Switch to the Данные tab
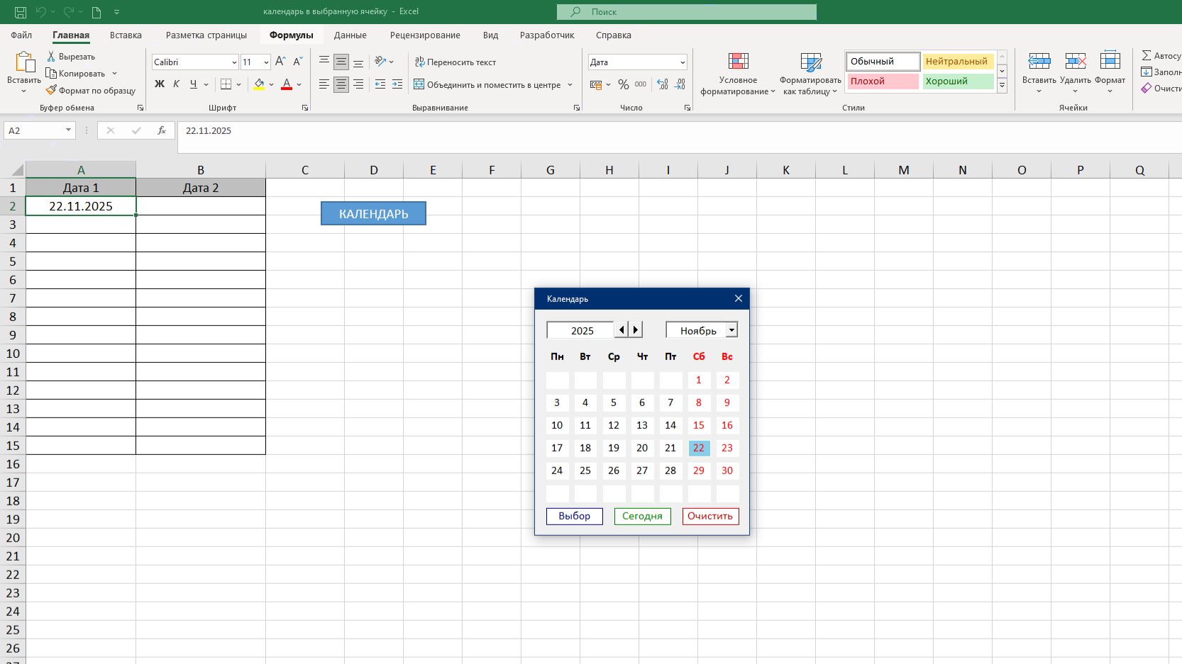The height and width of the screenshot is (664, 1182). click(x=350, y=35)
